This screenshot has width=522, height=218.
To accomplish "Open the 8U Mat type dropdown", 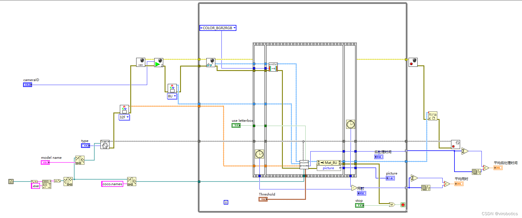I will [172, 96].
